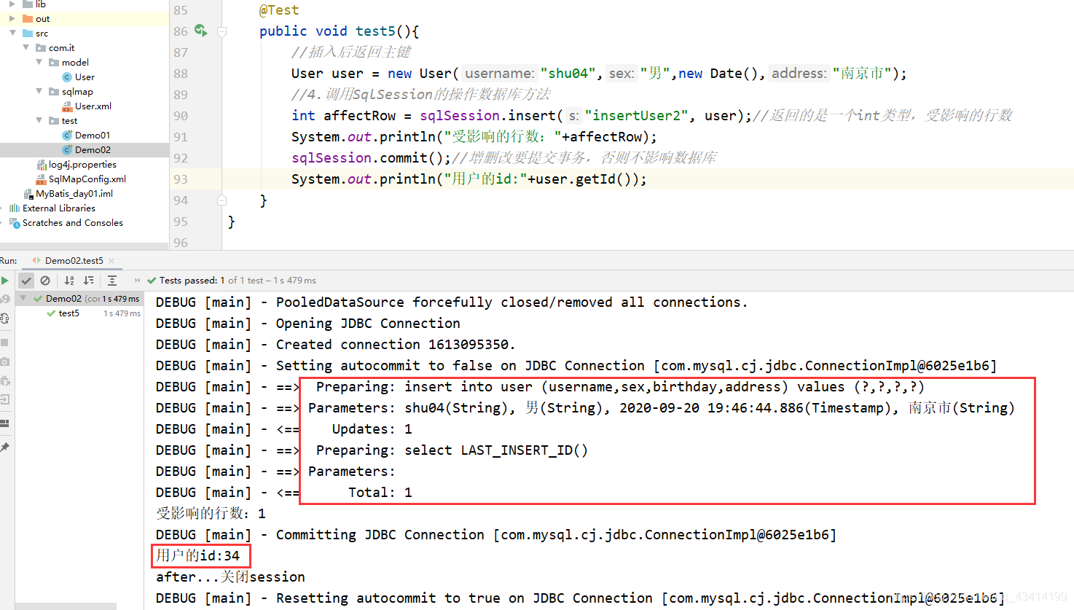Image resolution: width=1074 pixels, height=610 pixels.
Task: Fold the test5 method at line 86
Action: tap(222, 31)
